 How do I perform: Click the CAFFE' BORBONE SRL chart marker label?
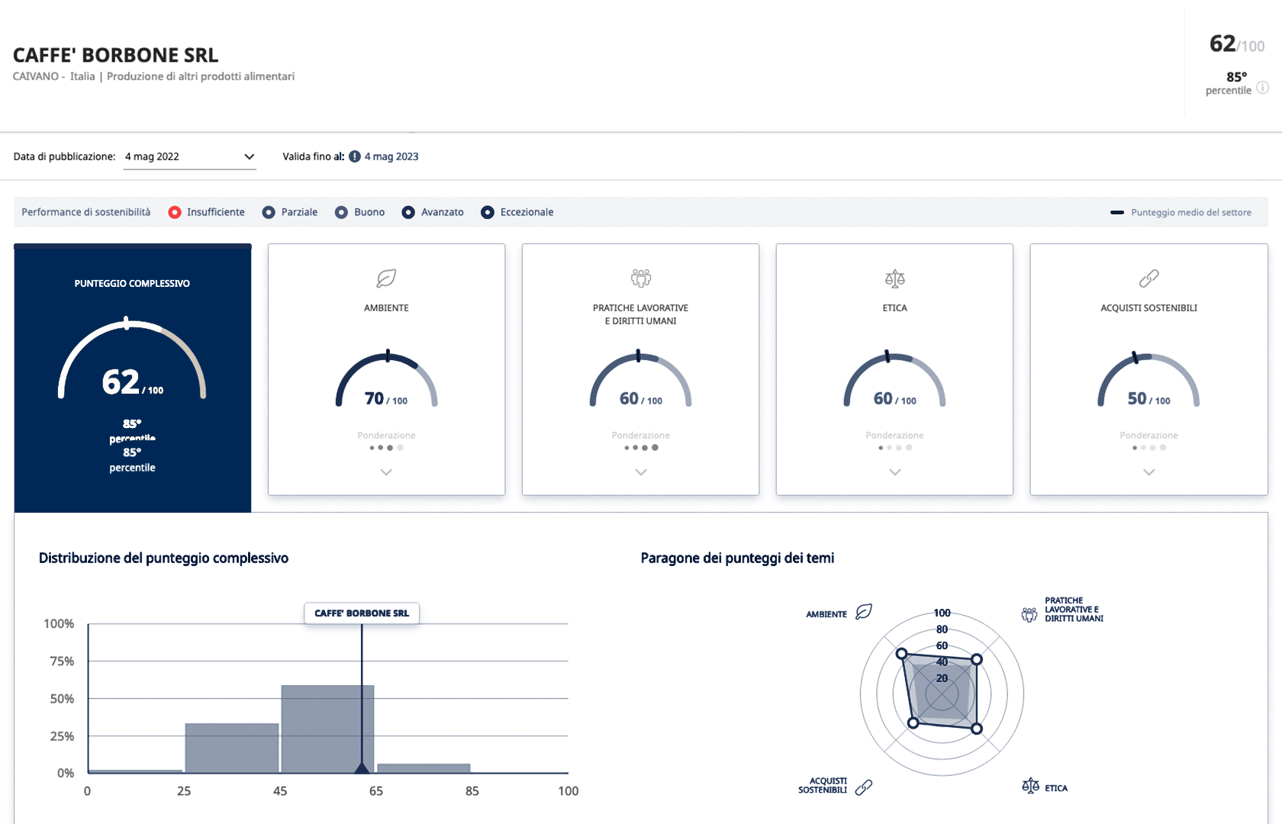[362, 613]
